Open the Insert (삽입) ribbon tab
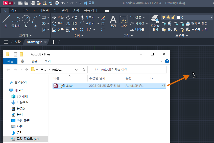The width and height of the screenshot is (214, 143). click(14, 10)
